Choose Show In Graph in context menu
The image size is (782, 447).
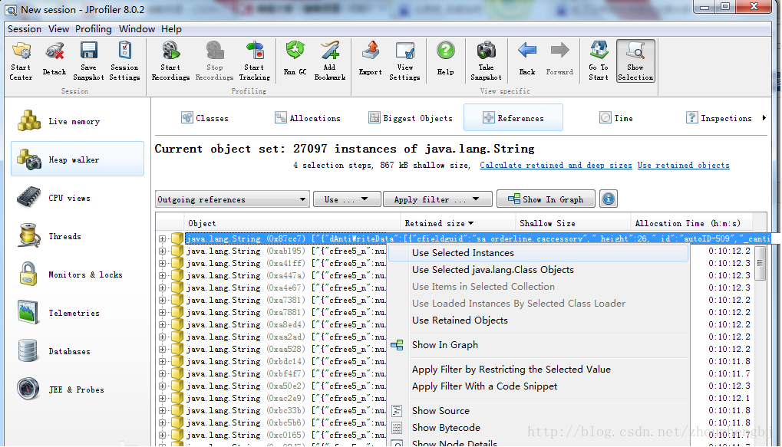coord(538,345)
